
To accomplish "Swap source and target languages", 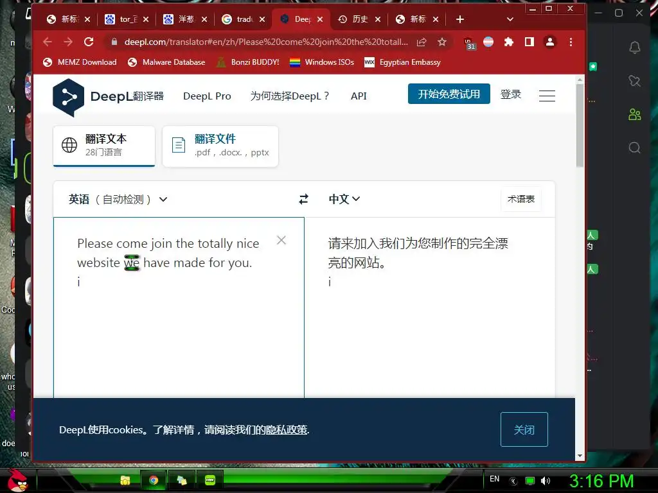I will coord(304,199).
